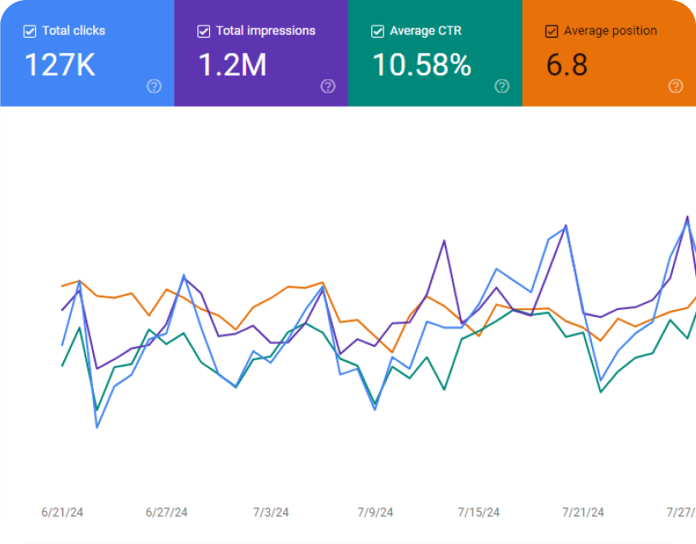Click the checkmark icon beside Average CTR
This screenshot has height=544, width=696.
point(377,31)
